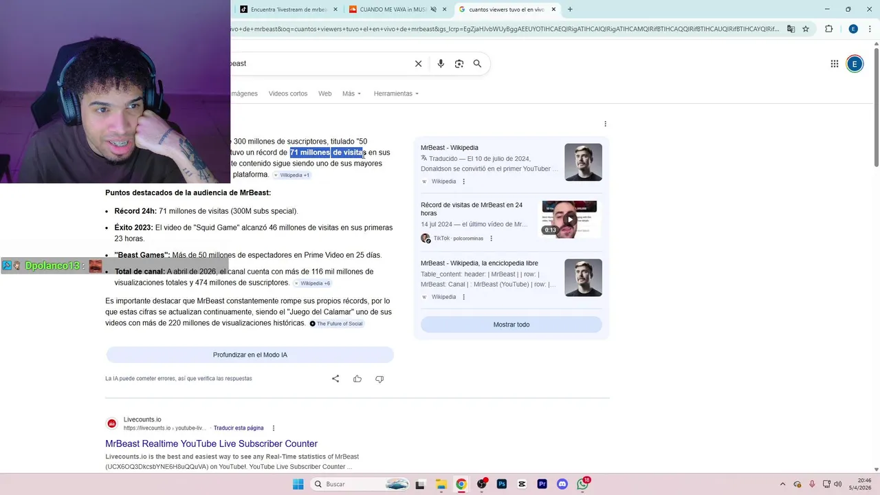Give thumbs up to AI overview
This screenshot has width=880, height=495.
point(357,379)
